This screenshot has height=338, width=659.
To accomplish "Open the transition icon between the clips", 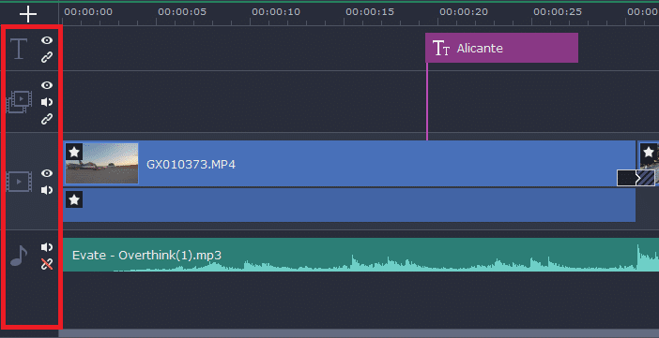I will (636, 178).
